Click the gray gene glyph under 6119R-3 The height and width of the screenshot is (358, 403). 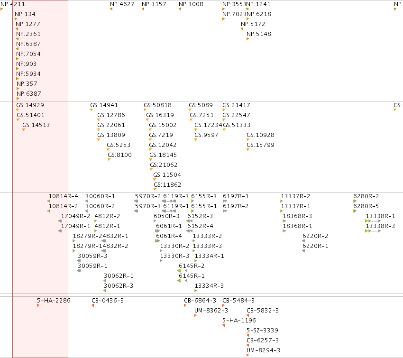(169, 201)
